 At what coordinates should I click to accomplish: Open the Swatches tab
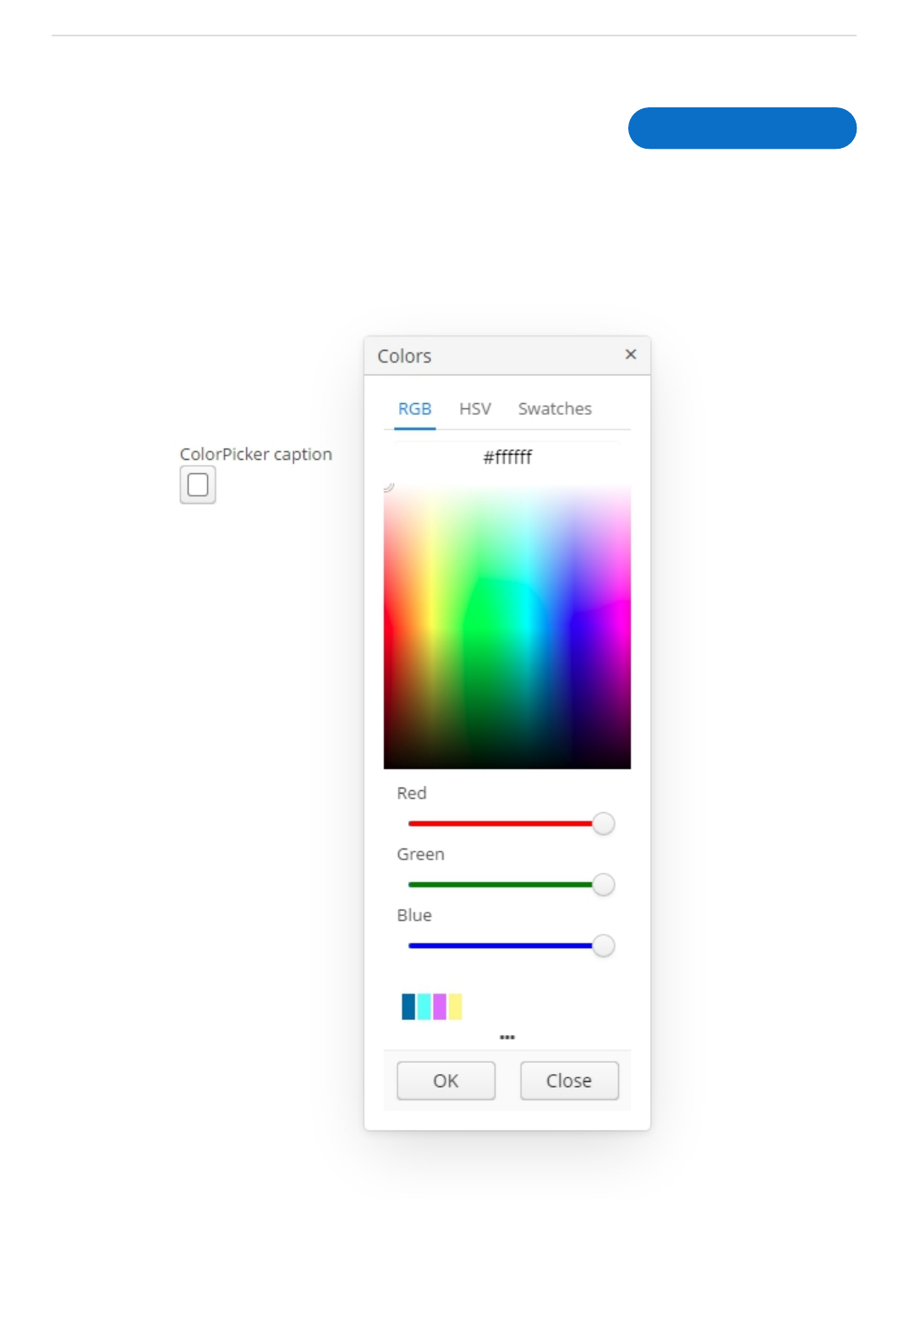click(555, 409)
